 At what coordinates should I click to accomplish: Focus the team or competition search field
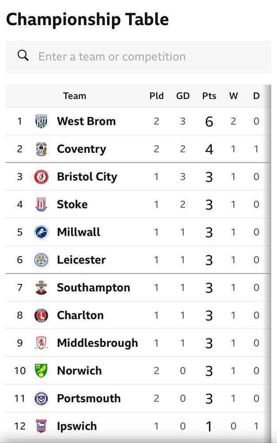(138, 57)
